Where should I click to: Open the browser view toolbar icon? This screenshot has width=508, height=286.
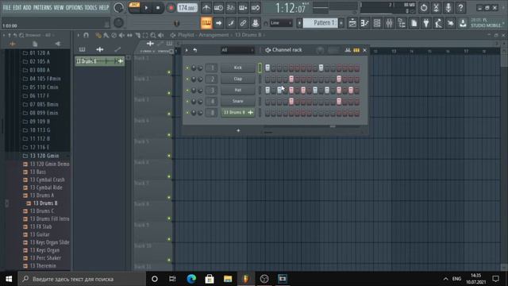point(402,23)
